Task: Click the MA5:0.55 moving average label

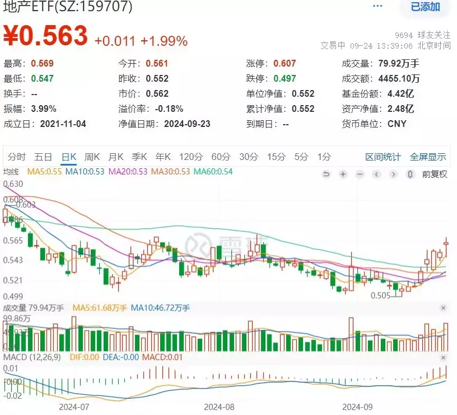Action: (x=44, y=172)
